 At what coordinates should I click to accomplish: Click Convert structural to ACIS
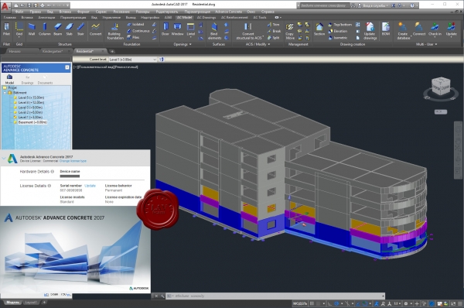[x=248, y=31]
